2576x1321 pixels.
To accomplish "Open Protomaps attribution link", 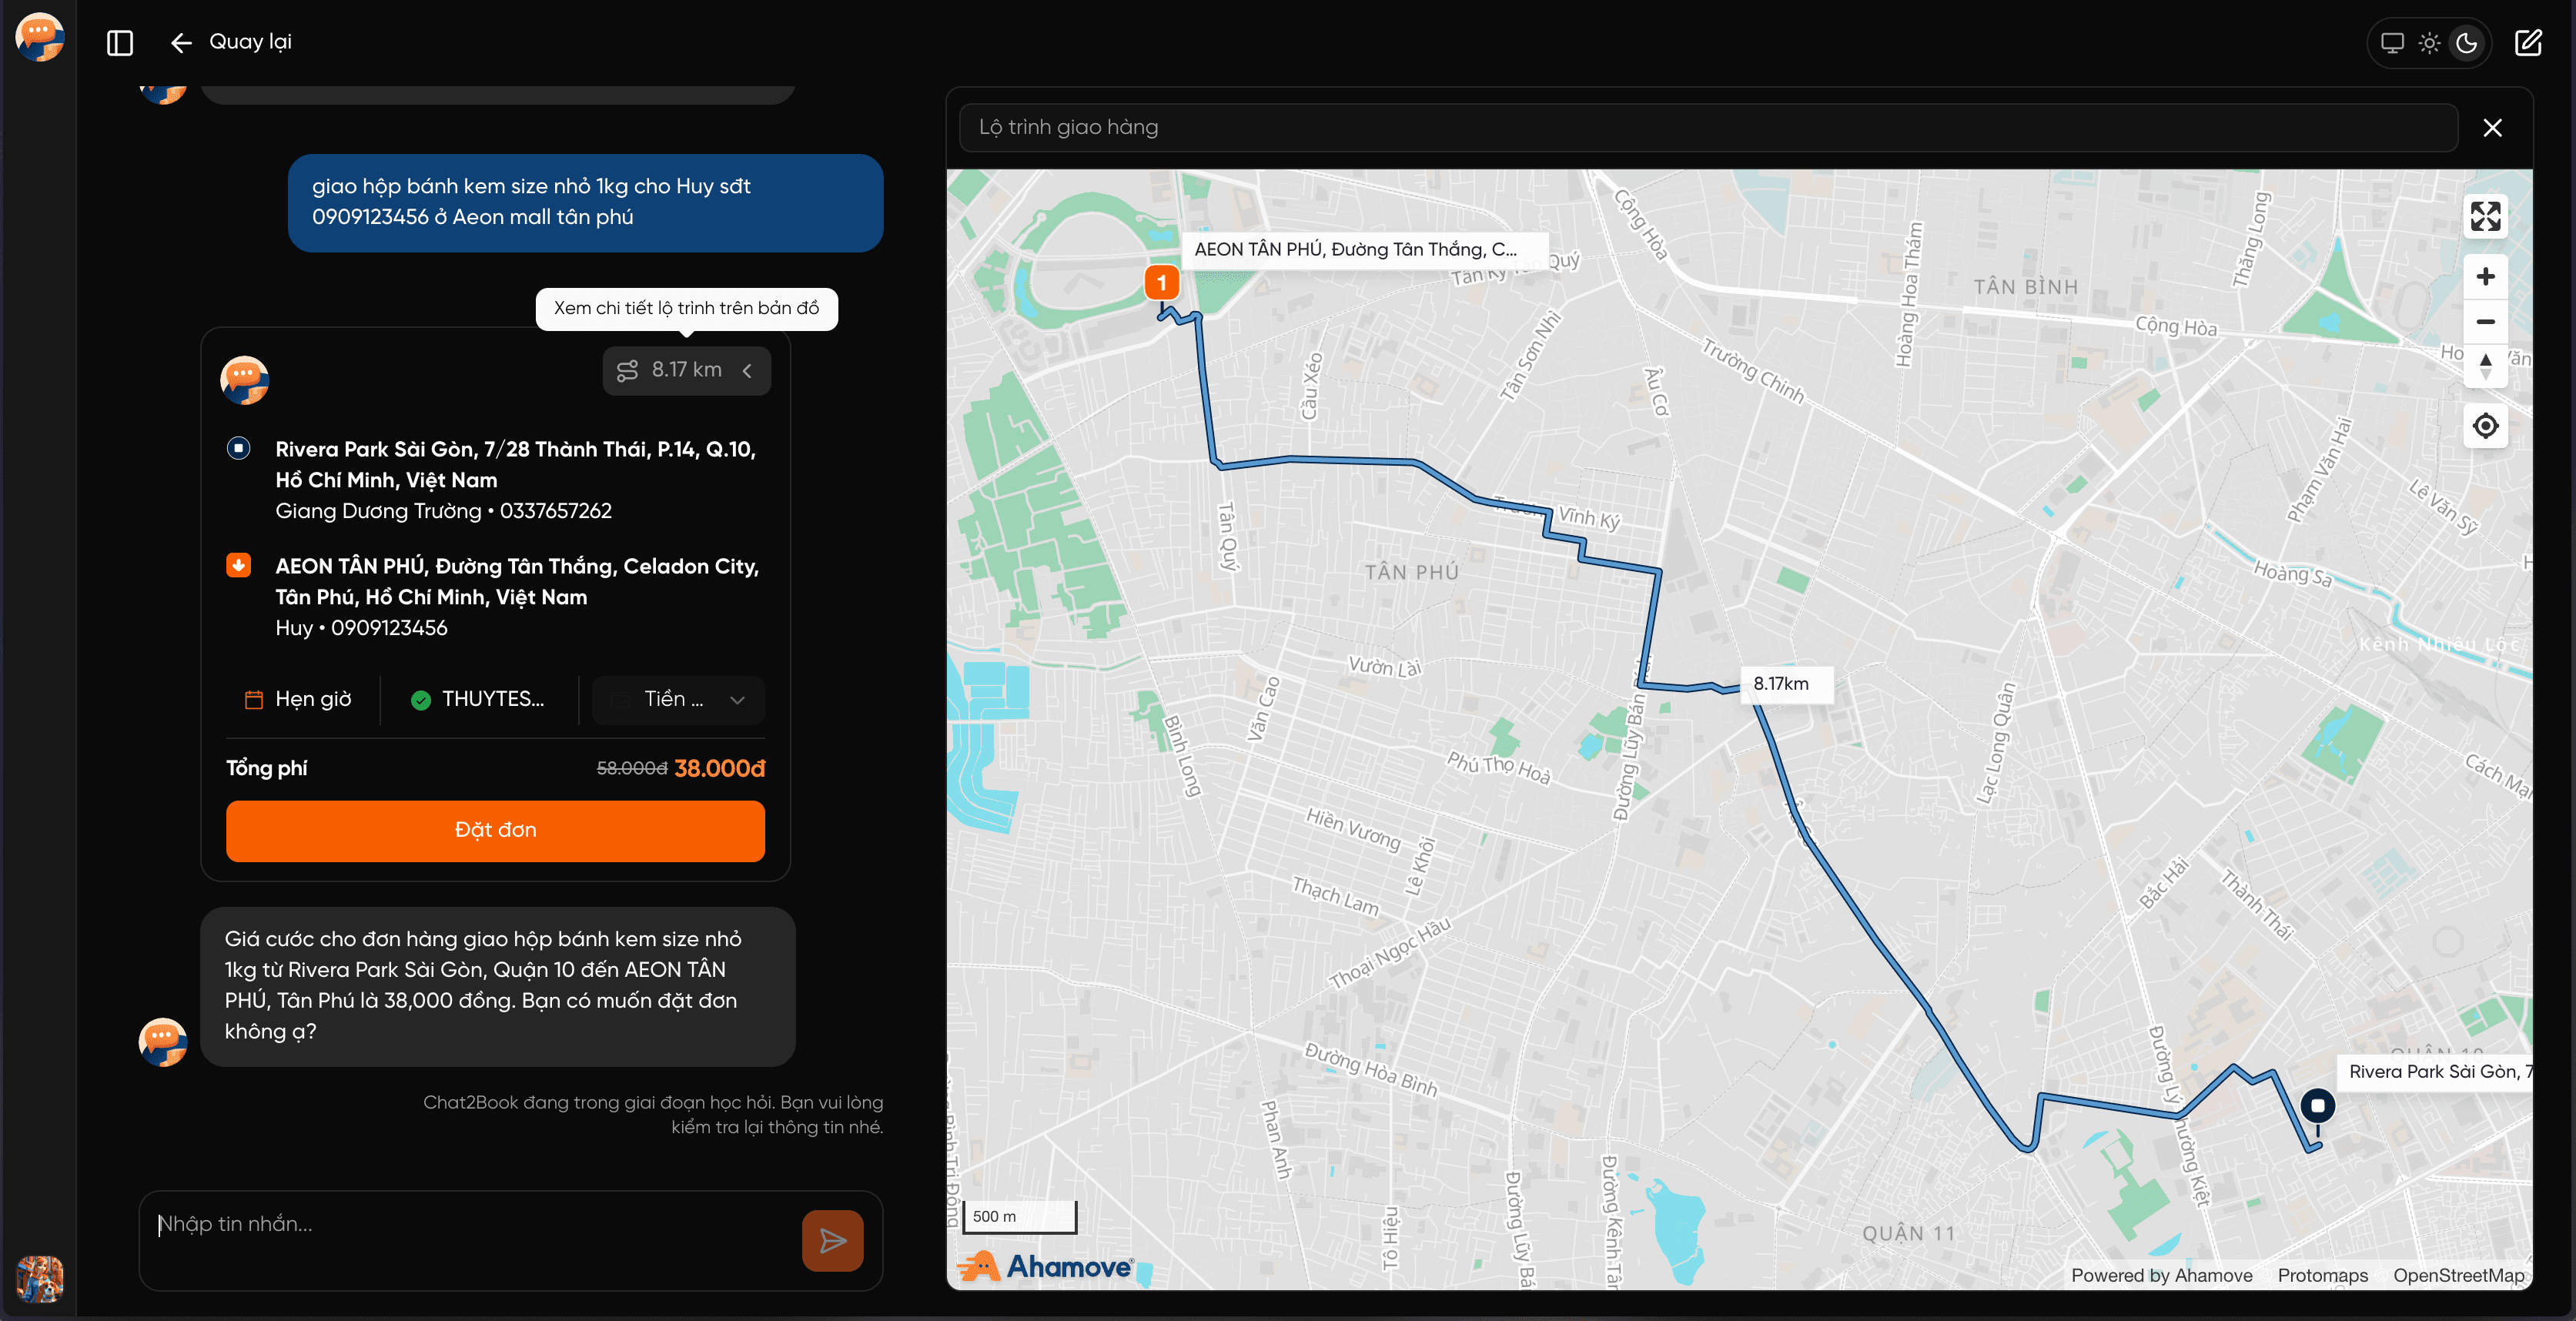I will coord(2322,1276).
